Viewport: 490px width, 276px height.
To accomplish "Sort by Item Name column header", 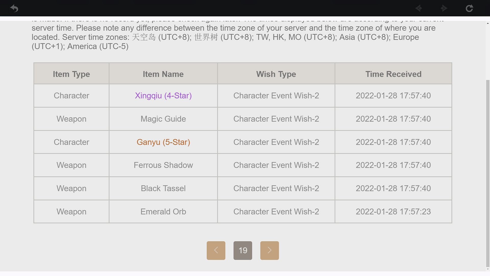I will click(163, 74).
